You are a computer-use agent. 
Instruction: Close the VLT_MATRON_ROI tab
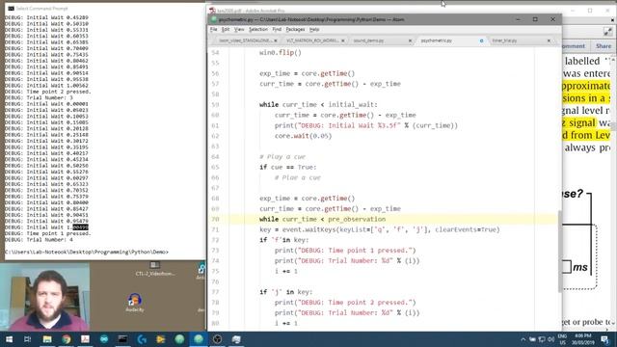(x=343, y=40)
